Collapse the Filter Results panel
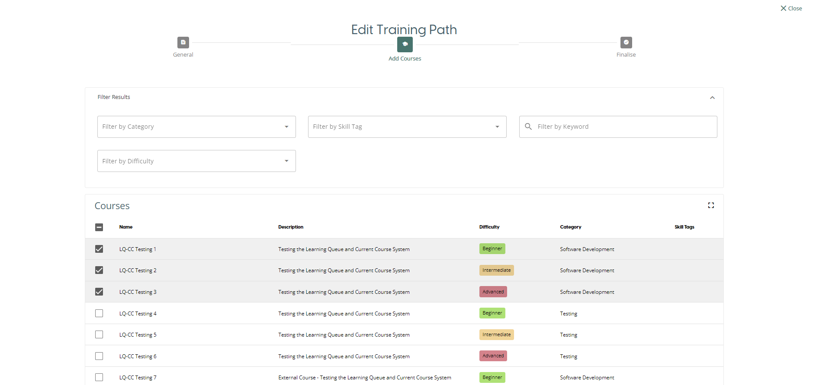Screen dimensions: 813x385 (712, 98)
